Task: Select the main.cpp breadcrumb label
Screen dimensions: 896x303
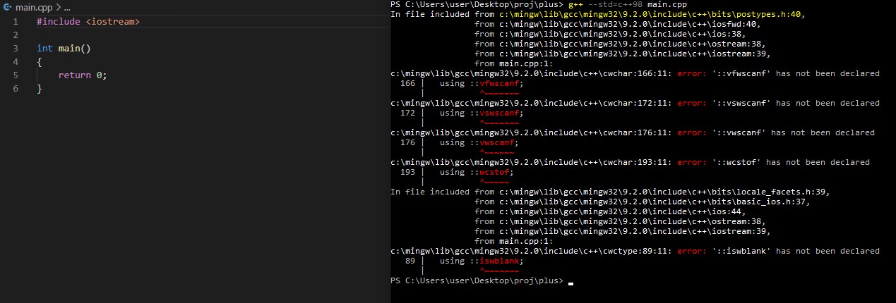Action: coord(32,7)
